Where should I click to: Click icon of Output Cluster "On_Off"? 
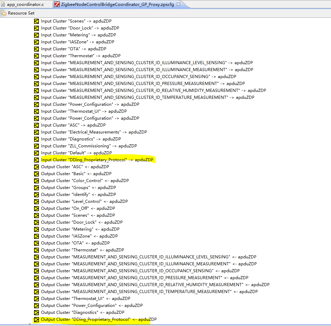(36, 208)
